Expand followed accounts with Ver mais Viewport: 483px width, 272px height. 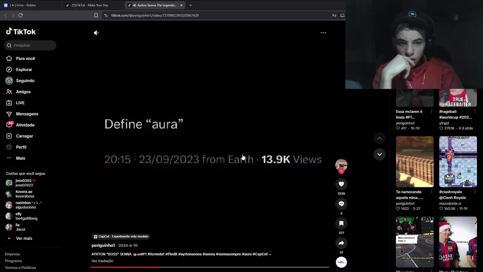24,238
